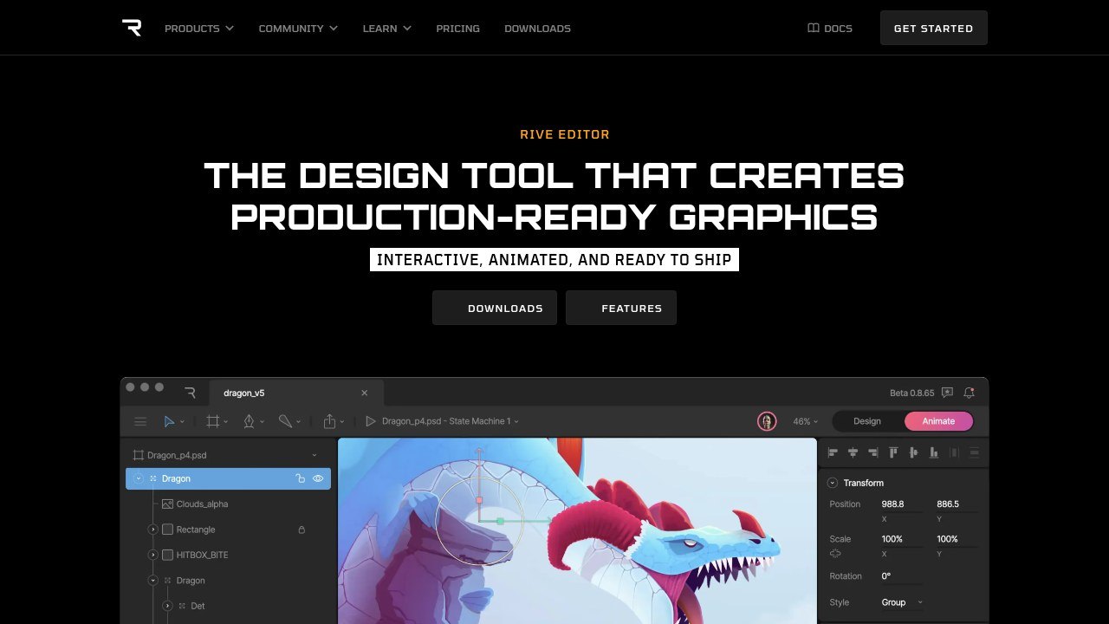Viewport: 1109px width, 624px height.
Task: Pick the Bone tool icon
Action: pos(285,421)
